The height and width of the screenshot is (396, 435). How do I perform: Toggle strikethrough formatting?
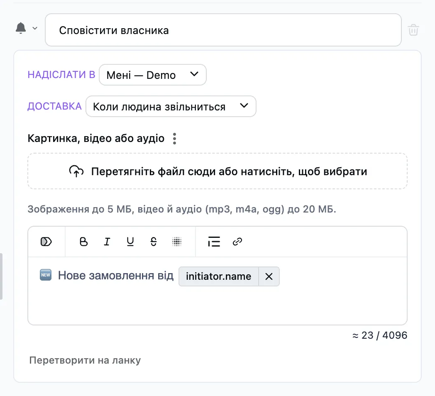tap(154, 242)
